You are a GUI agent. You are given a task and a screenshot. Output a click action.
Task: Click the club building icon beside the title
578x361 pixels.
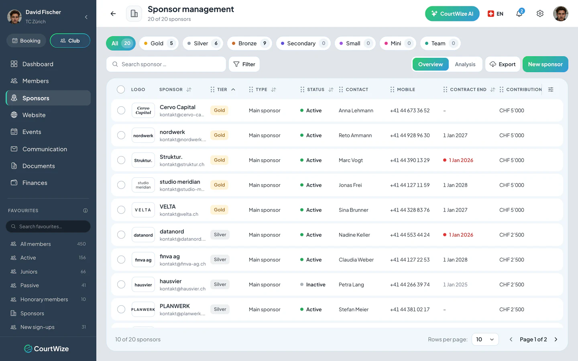click(x=134, y=14)
